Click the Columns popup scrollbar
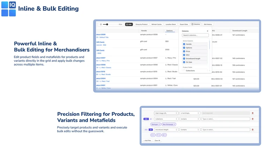 (210, 45)
